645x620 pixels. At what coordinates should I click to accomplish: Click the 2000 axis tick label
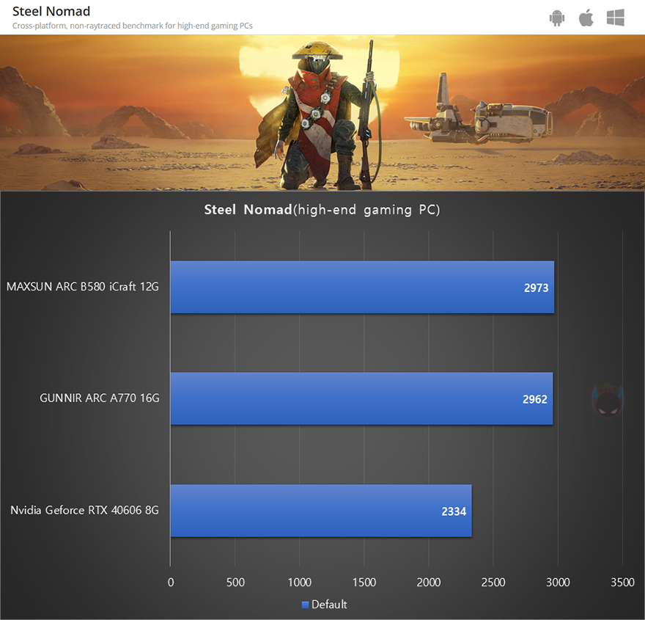click(429, 582)
